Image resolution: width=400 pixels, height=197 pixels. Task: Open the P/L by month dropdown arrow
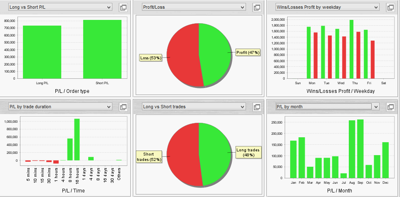click(376, 107)
